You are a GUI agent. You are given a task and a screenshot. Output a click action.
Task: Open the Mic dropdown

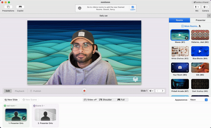(x=197, y=7)
